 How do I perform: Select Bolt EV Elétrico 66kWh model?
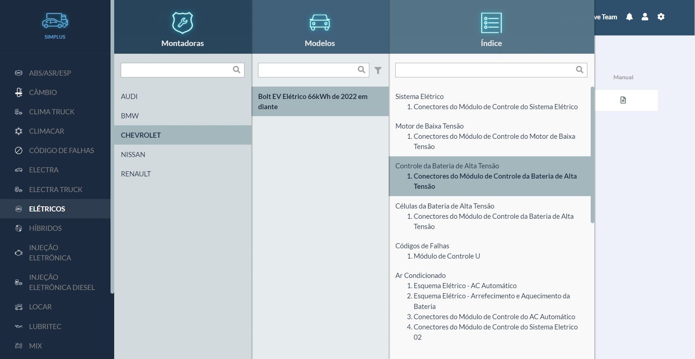coord(313,102)
